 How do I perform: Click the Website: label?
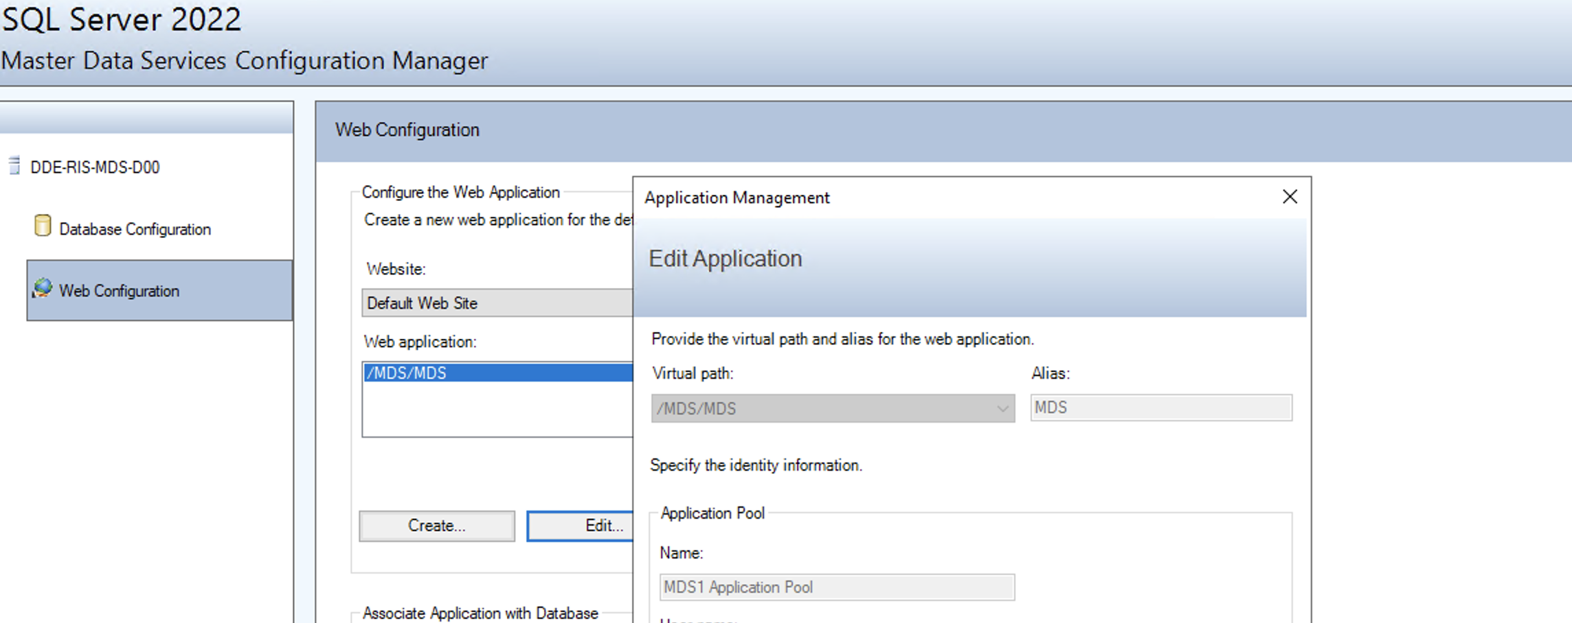click(x=396, y=269)
